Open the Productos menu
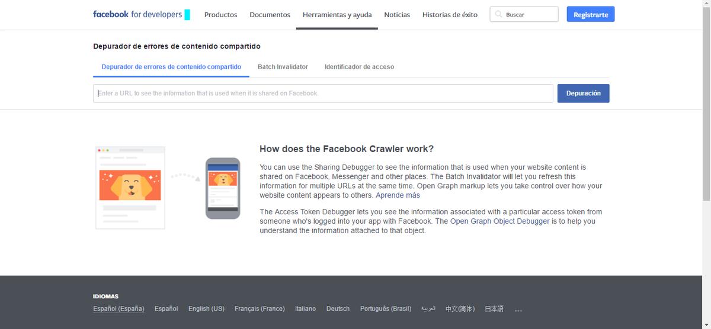The image size is (711, 329). click(x=220, y=15)
